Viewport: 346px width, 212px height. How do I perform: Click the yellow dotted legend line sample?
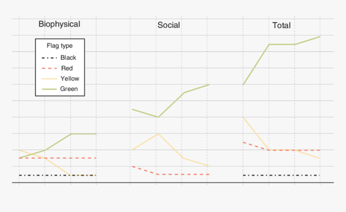coord(48,79)
